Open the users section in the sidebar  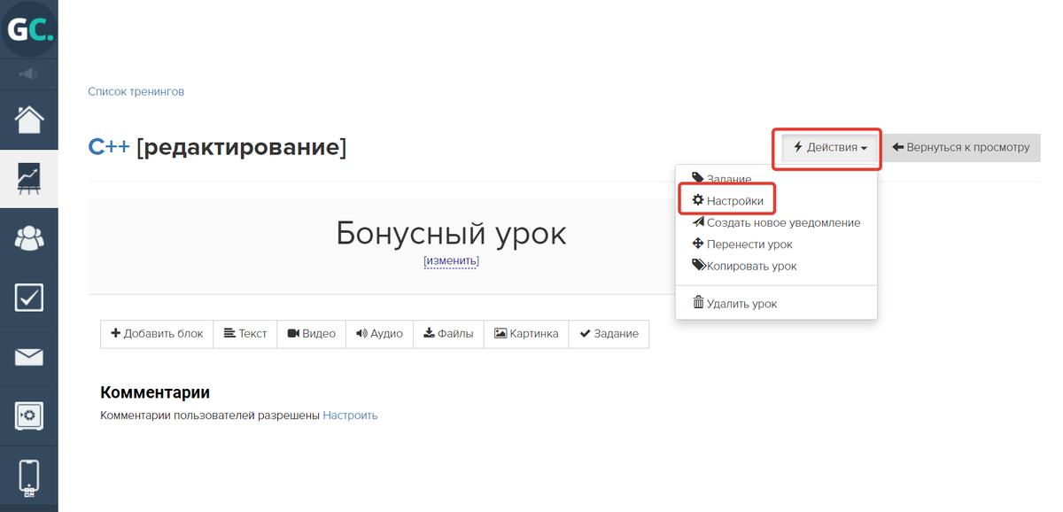tap(29, 237)
